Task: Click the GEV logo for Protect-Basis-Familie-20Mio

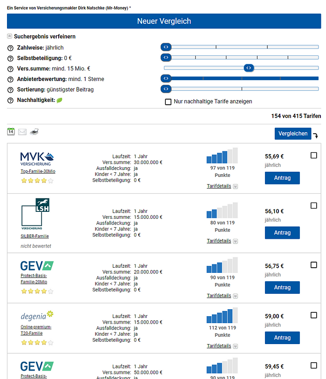Action: 37,266
